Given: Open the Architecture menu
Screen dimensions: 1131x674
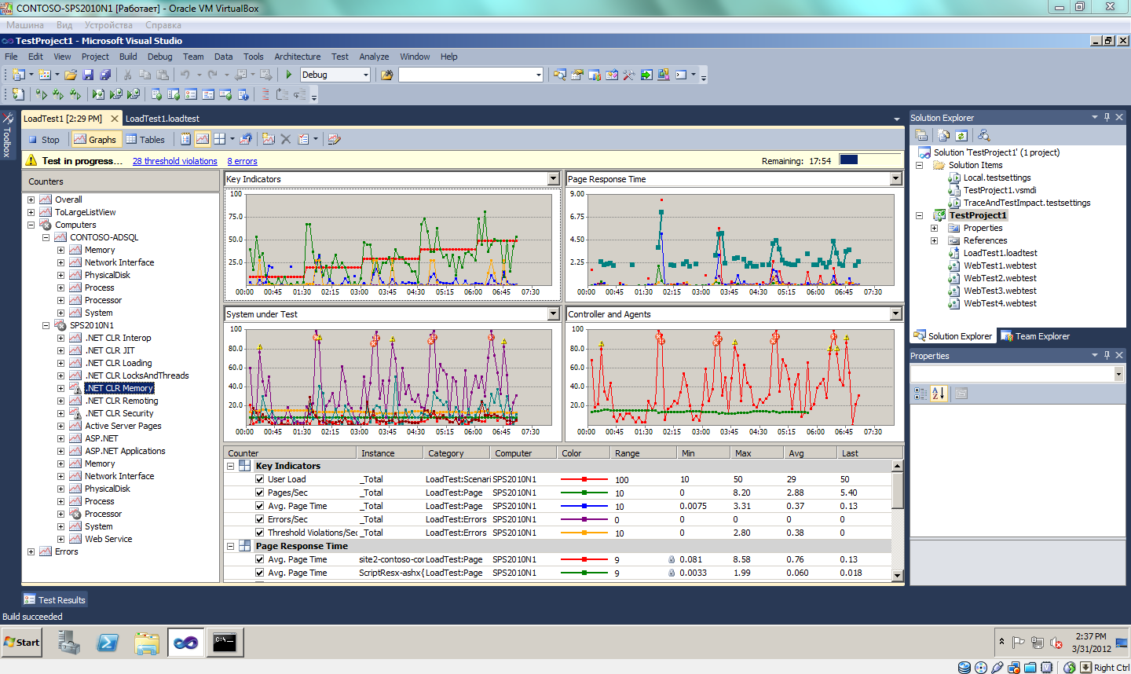Looking at the screenshot, I should click(x=297, y=57).
